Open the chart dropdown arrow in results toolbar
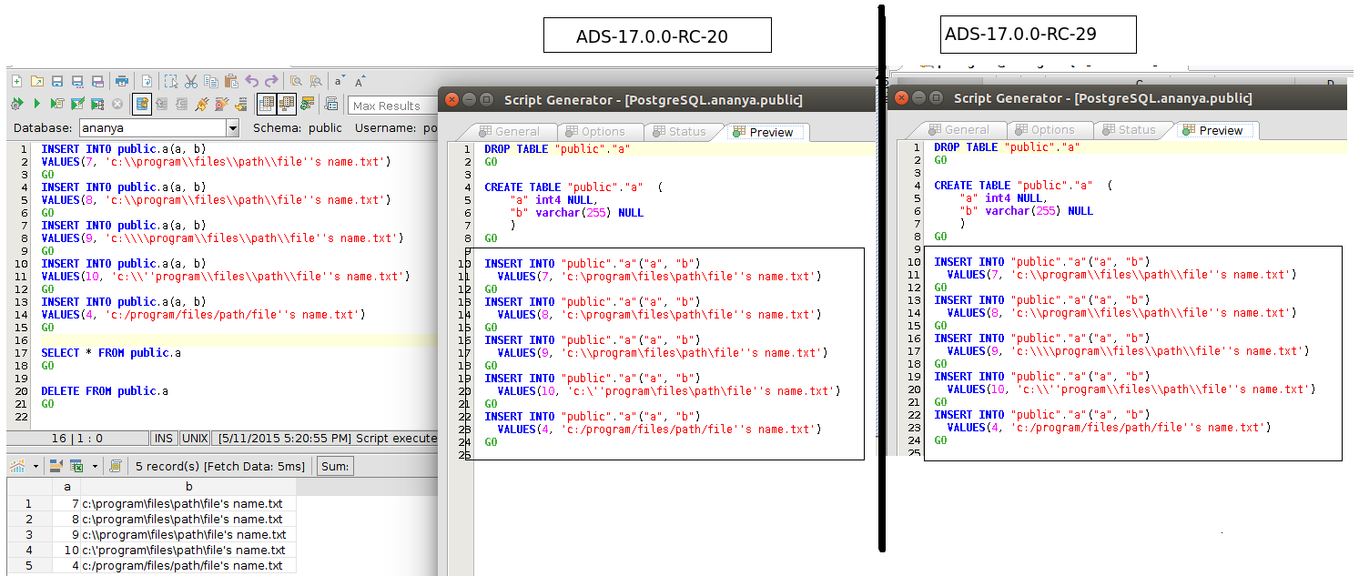The image size is (1359, 576). (x=36, y=466)
